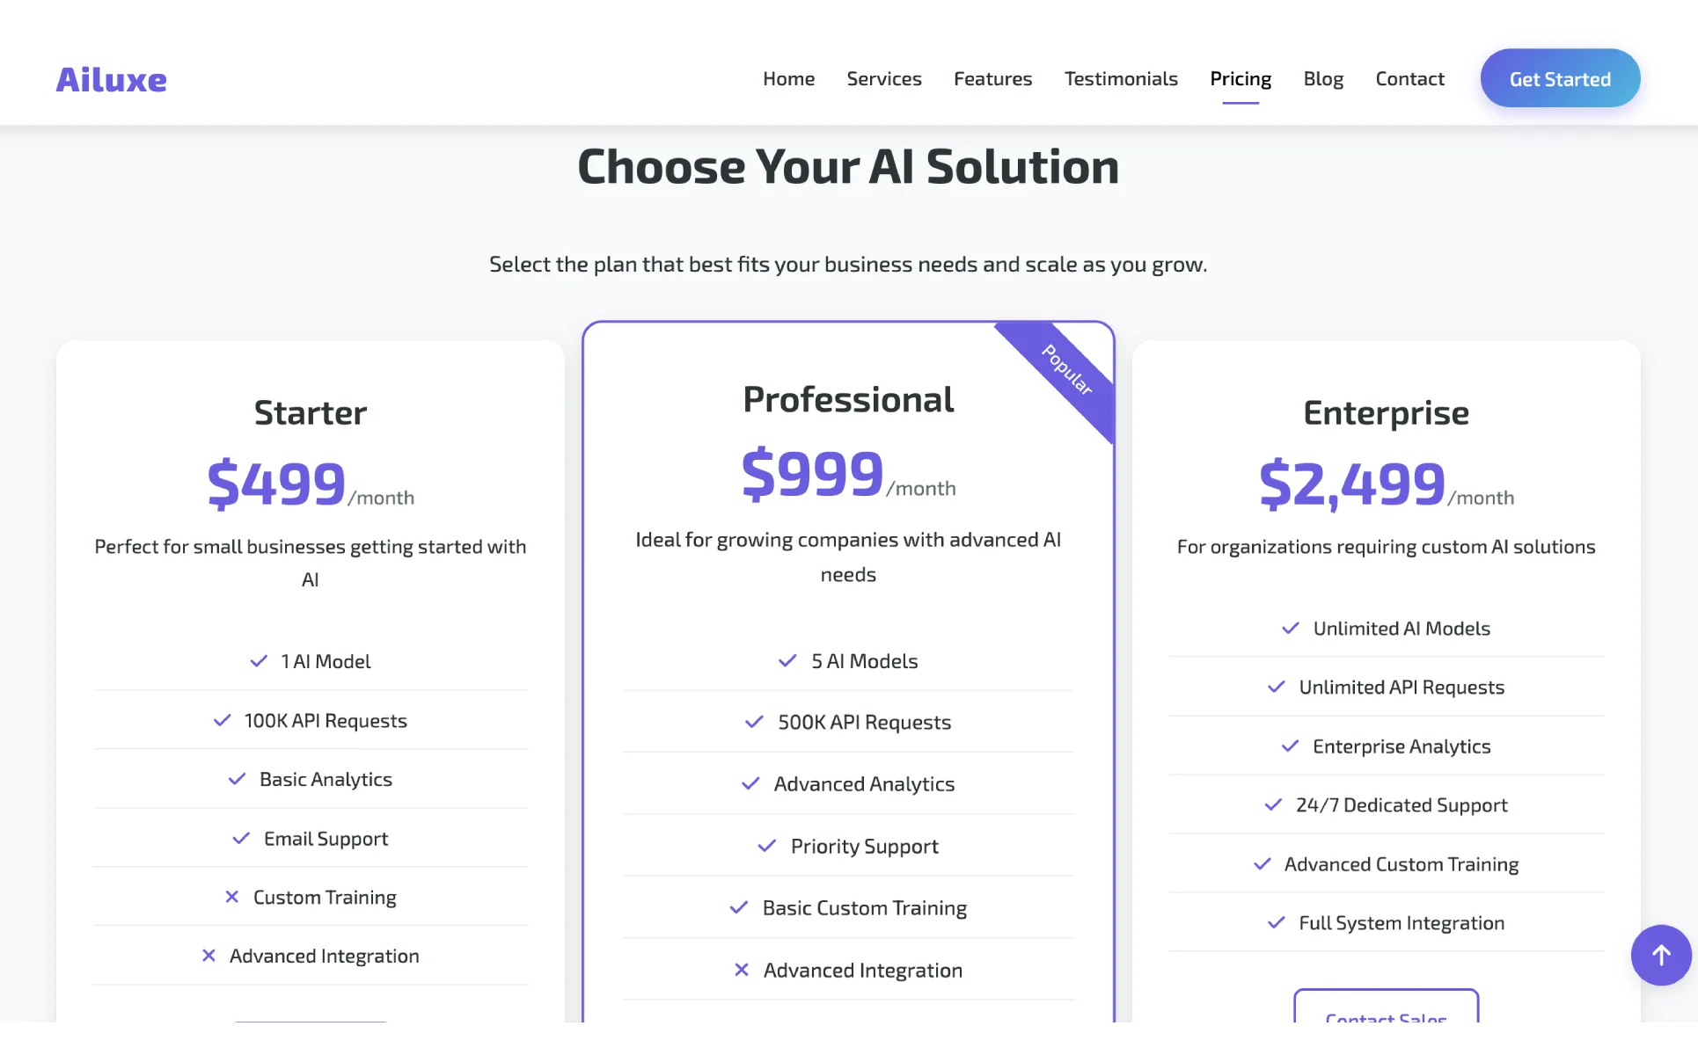Viewport: 1698px width, 1055px height.
Task: Click the checkmark next to Full System Integration
Action: [x=1277, y=923]
